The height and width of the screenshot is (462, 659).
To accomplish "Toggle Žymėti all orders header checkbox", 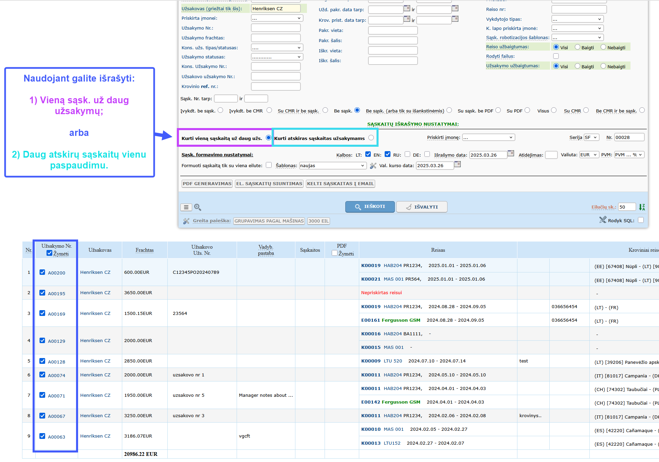I will pyautogui.click(x=50, y=253).
